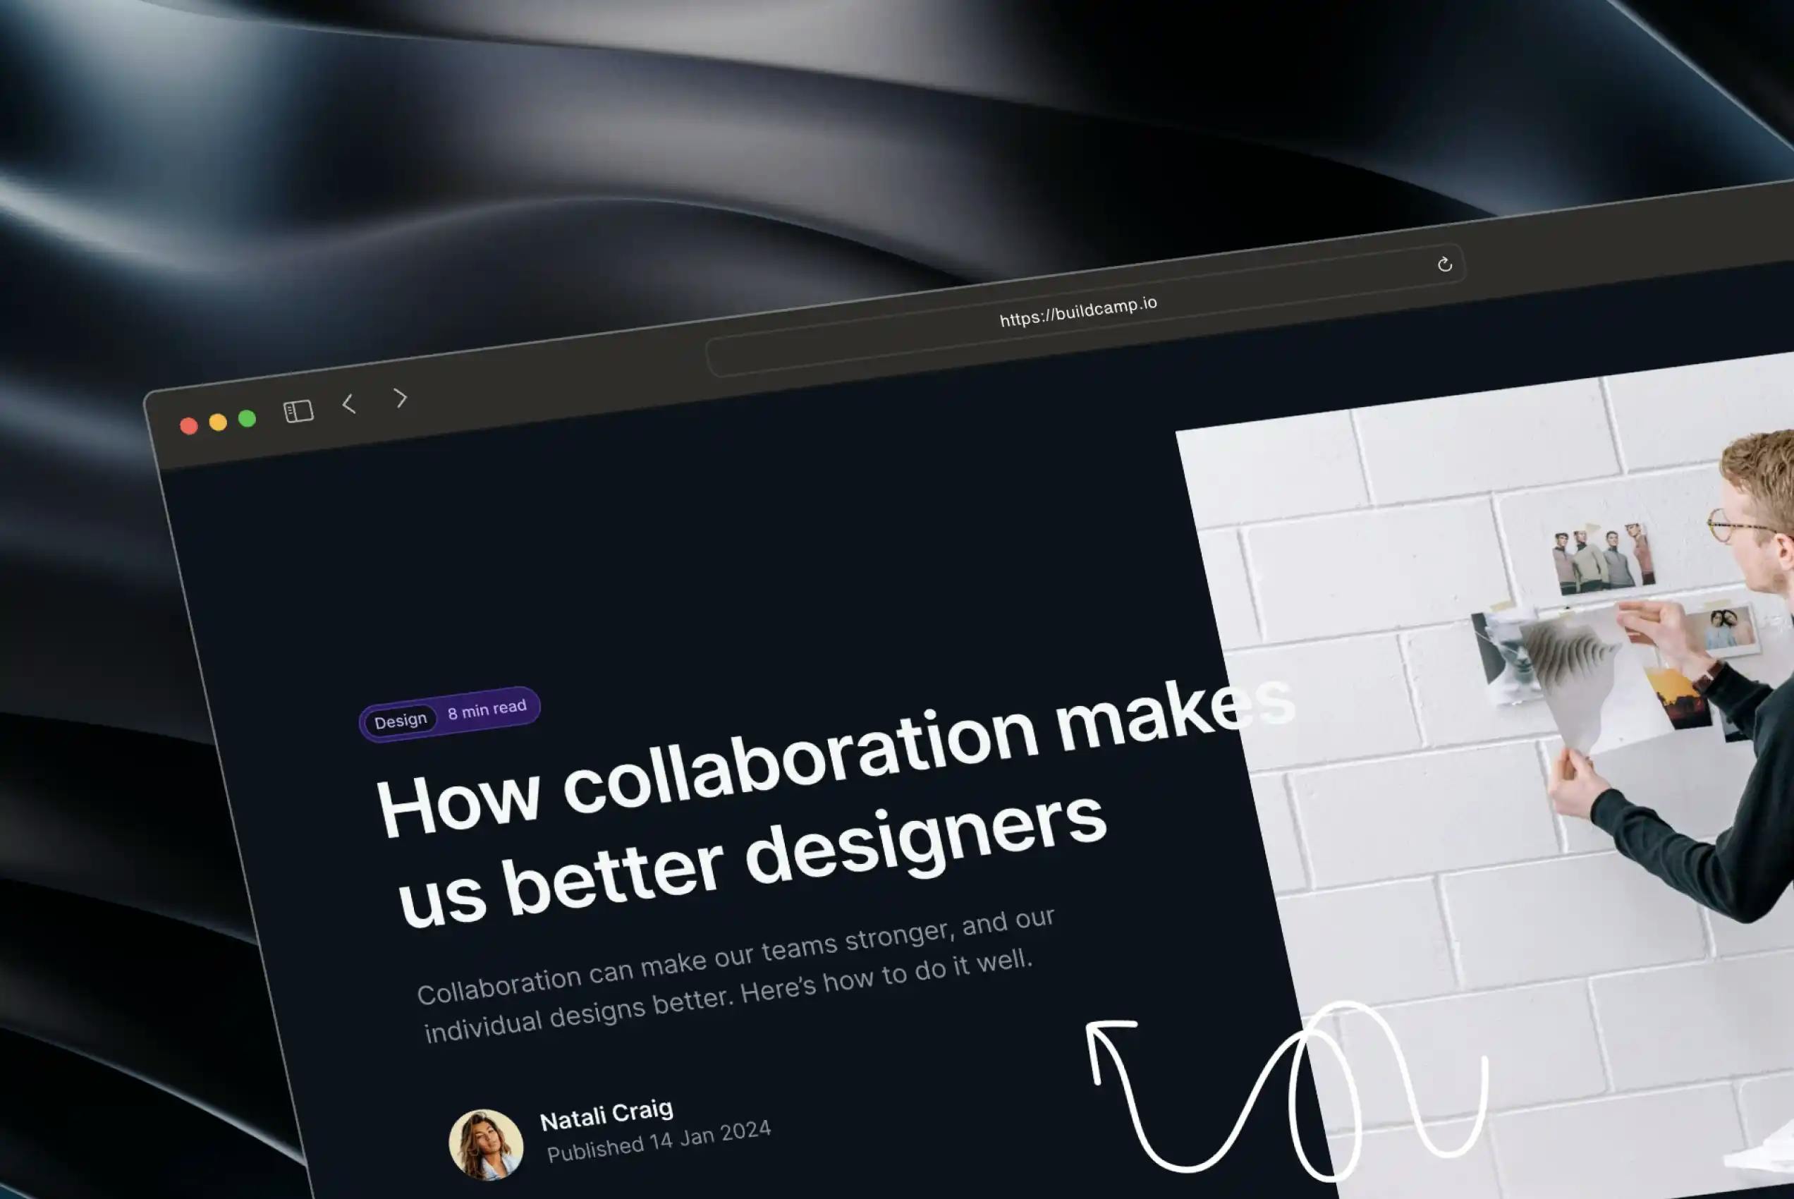Click the back navigation arrow
The width and height of the screenshot is (1794, 1199).
click(x=350, y=401)
